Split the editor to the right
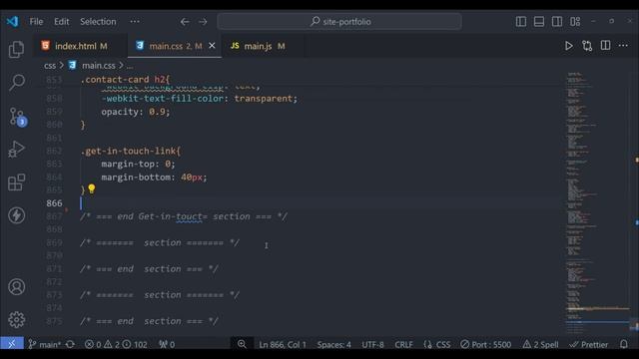Screen dimensions: 639x359 coord(606,46)
